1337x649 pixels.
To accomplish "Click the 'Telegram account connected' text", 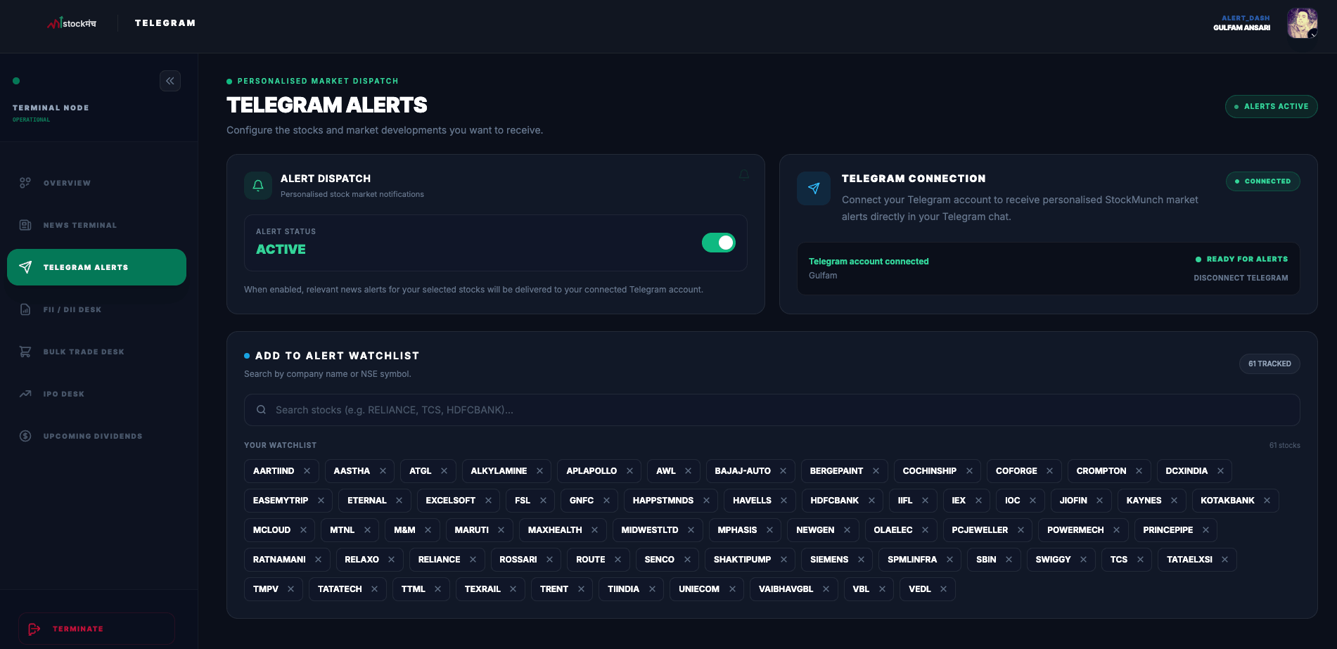I will 869,262.
